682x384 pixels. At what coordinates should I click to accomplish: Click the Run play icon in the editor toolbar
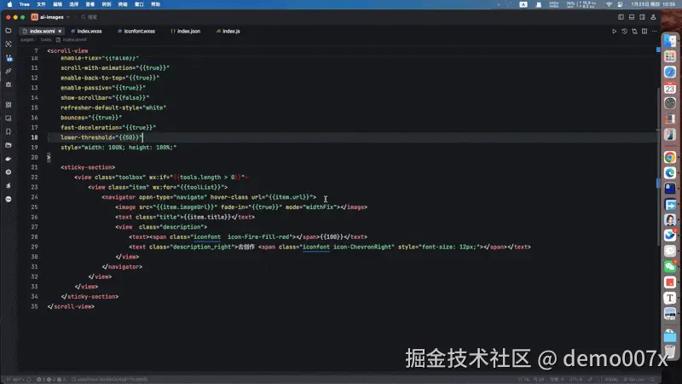click(614, 32)
